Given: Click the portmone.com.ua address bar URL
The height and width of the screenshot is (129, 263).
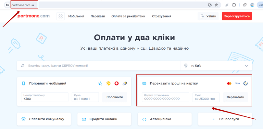Looking at the screenshot, I should pyautogui.click(x=23, y=5).
